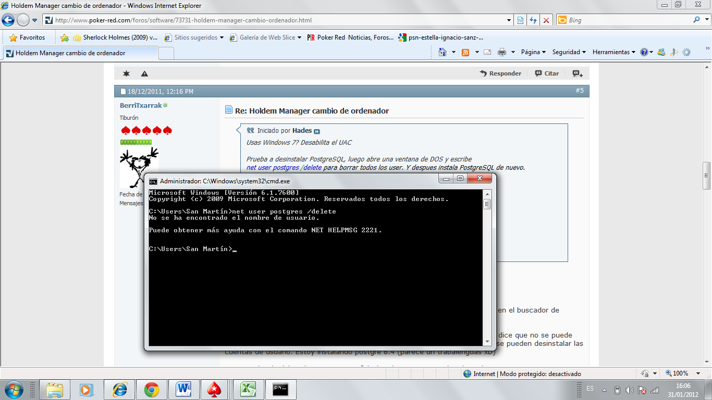This screenshot has width=712, height=400.
Task: Select the Holdem Manager cambio de ordenador tab
Action: point(80,53)
